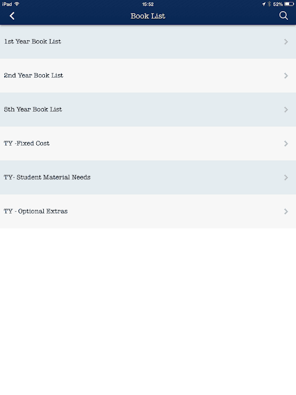Expand chevron beside 5th Year Book List
Viewport: 296px width, 395px height.
[x=286, y=110]
